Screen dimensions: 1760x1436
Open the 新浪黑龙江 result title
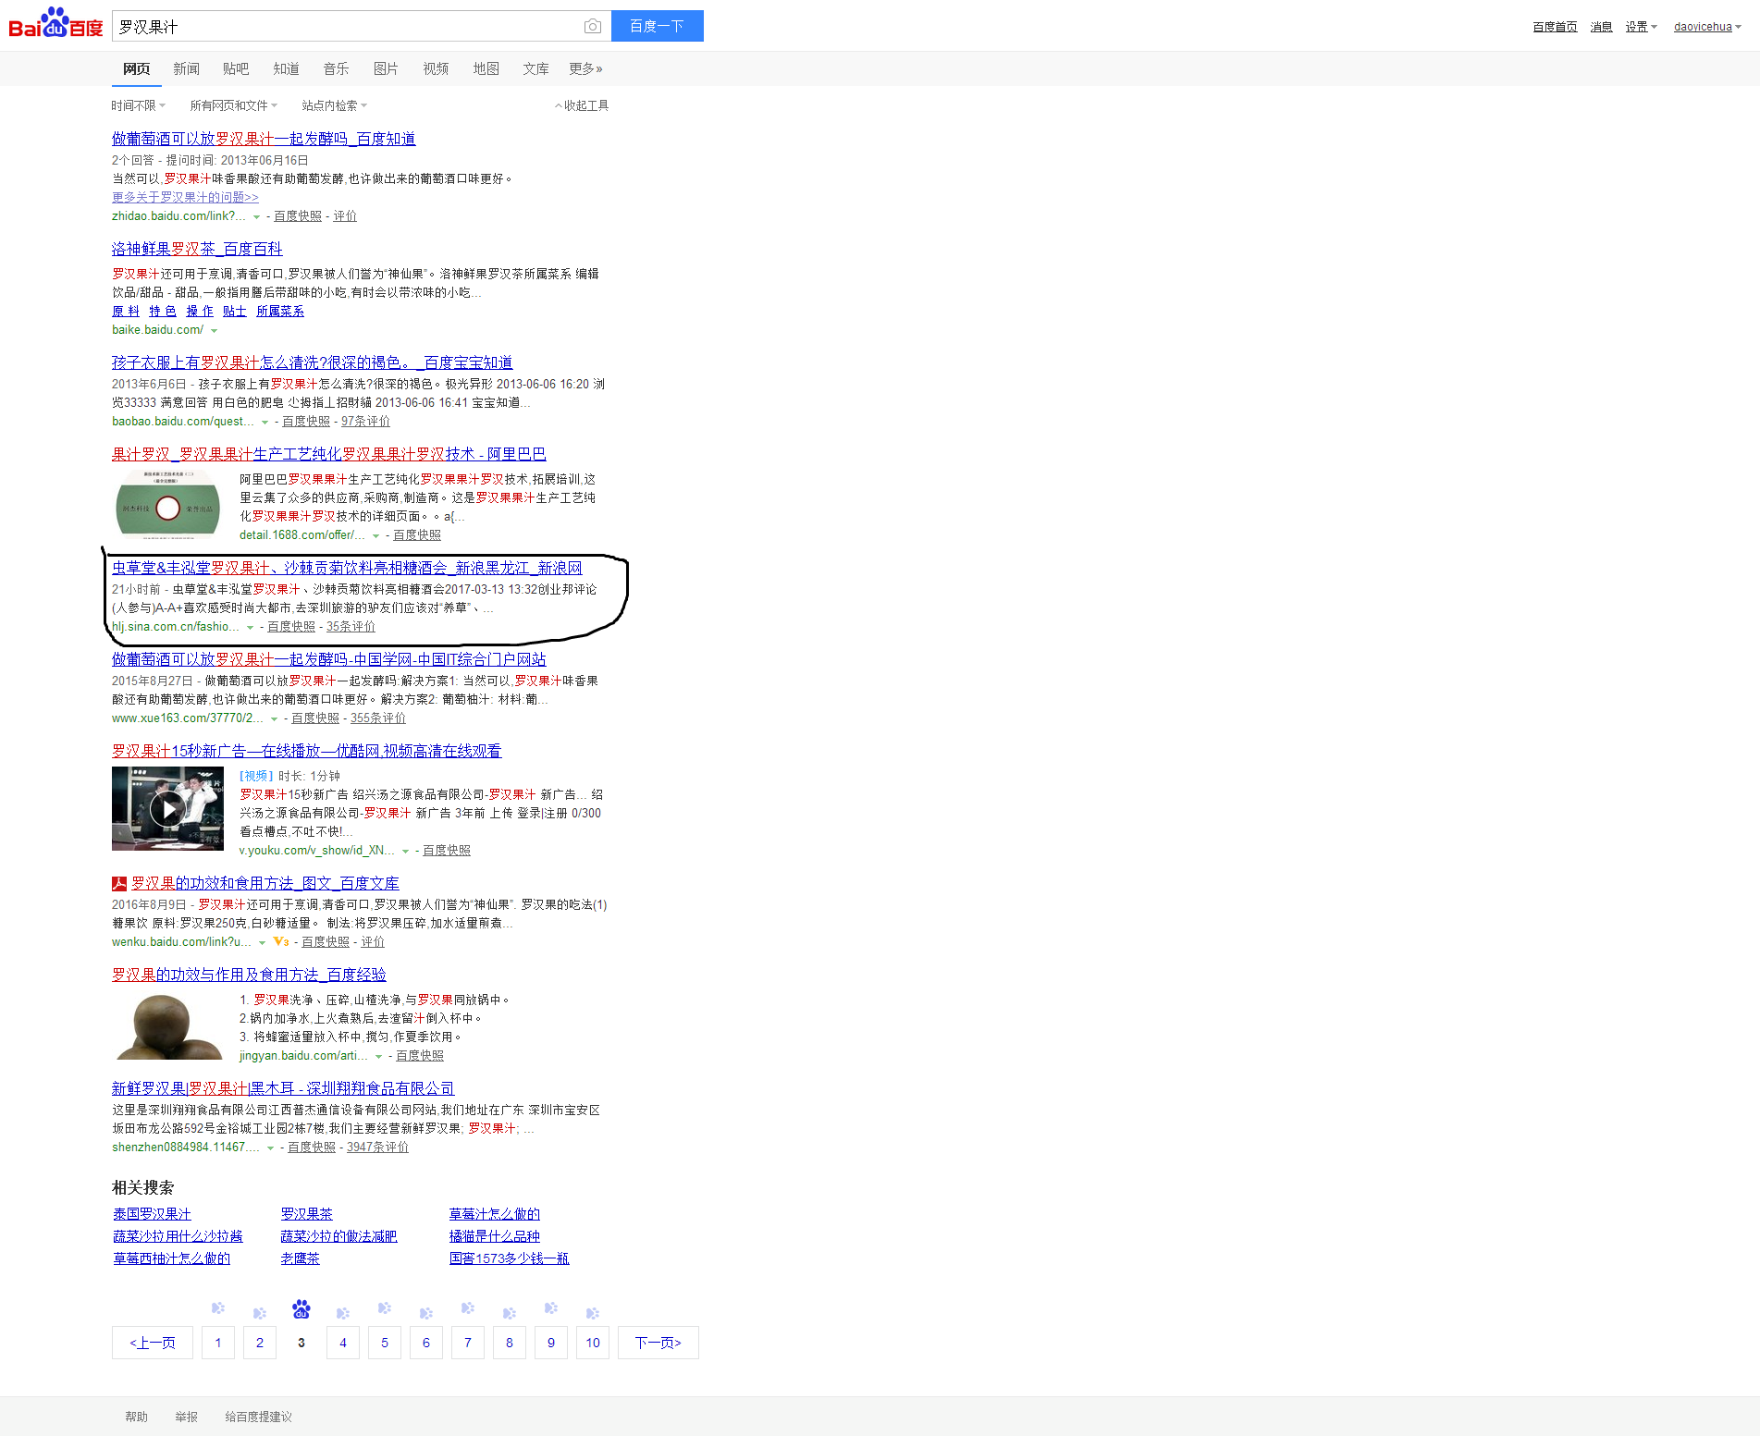click(x=347, y=568)
